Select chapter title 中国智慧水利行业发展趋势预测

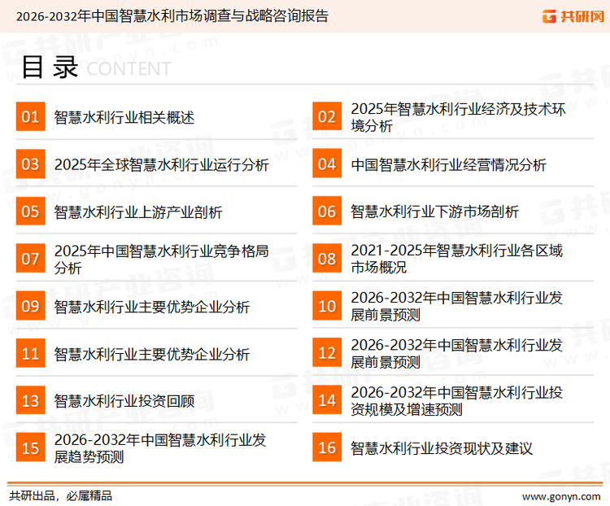(x=160, y=448)
